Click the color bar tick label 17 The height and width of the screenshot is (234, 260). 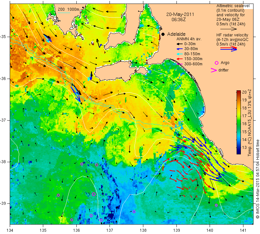tap(244, 116)
